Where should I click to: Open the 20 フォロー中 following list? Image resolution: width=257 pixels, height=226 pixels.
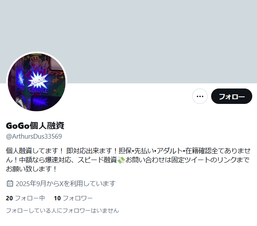25,198
